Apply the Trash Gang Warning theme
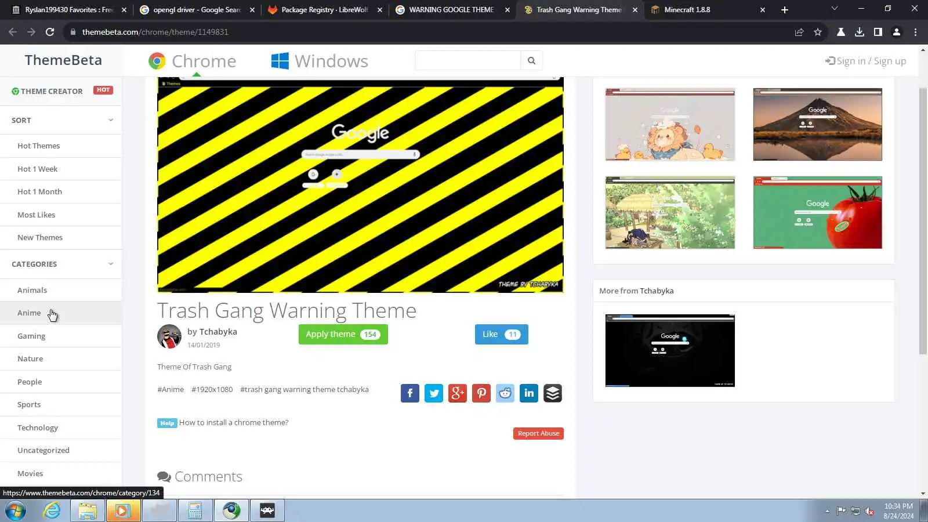928x522 pixels. click(343, 334)
